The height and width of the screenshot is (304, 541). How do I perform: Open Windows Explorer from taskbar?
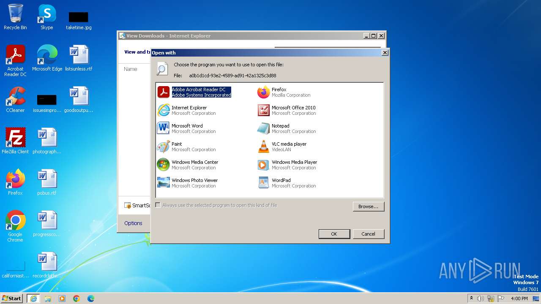48,299
